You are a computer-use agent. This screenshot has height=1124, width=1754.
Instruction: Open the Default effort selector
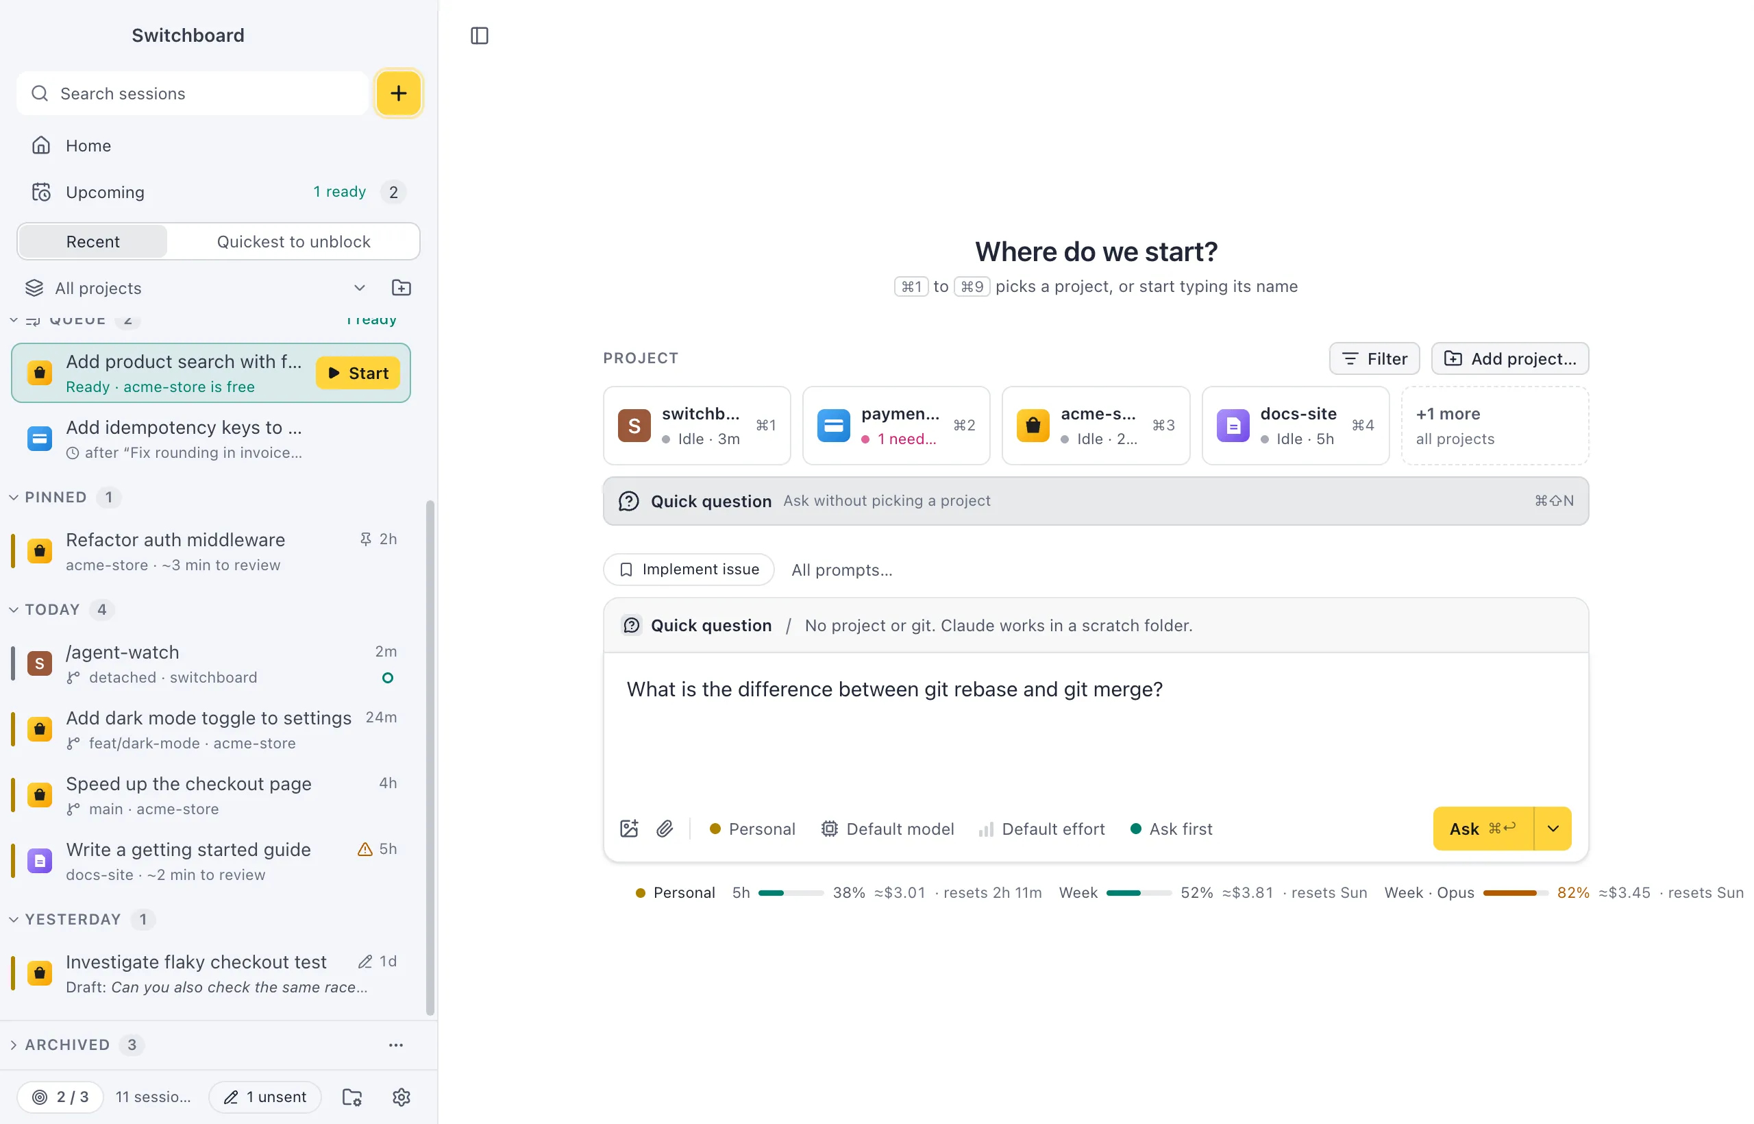click(x=1042, y=829)
